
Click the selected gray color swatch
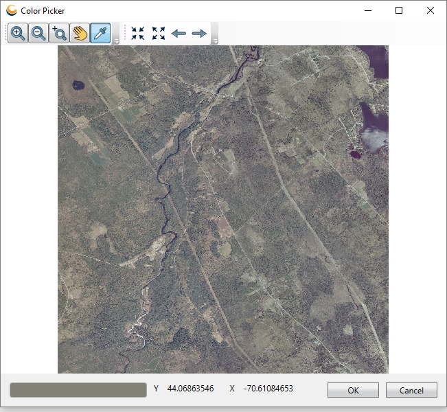click(x=78, y=390)
